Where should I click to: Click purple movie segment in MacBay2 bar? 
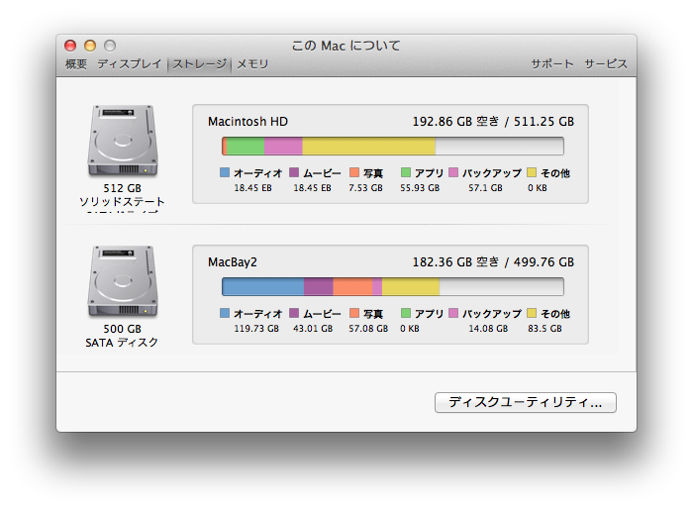[x=319, y=287]
